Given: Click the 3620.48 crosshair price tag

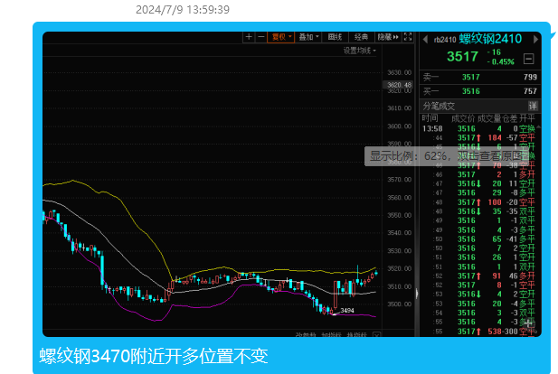Looking at the screenshot, I should (399, 85).
